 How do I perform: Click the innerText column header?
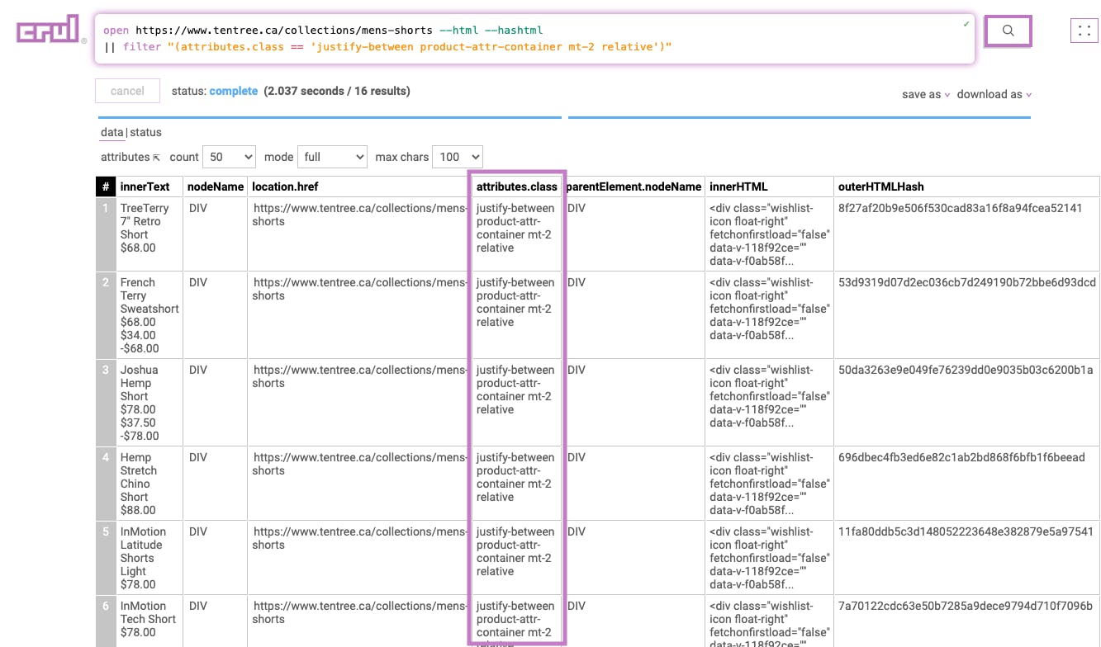pyautogui.click(x=149, y=187)
